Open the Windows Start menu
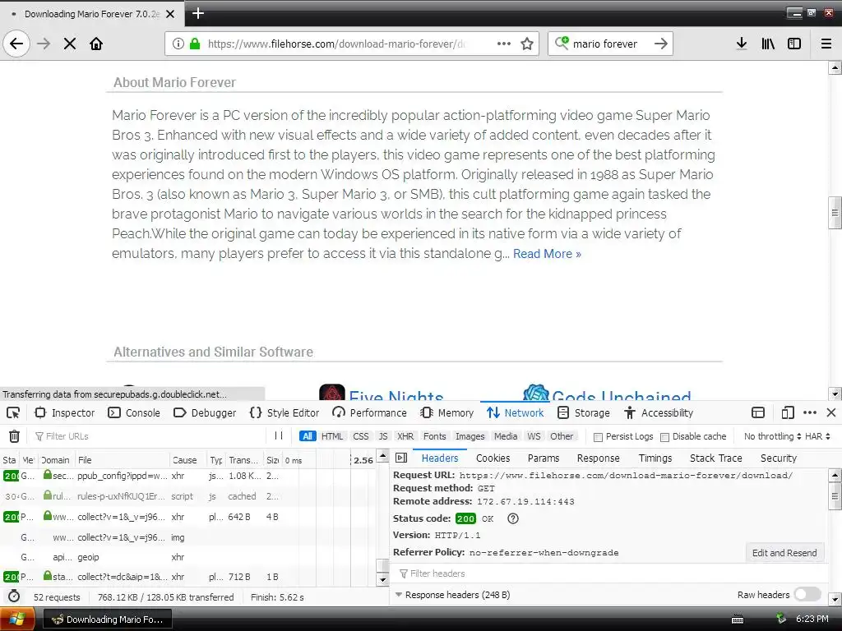 16,619
